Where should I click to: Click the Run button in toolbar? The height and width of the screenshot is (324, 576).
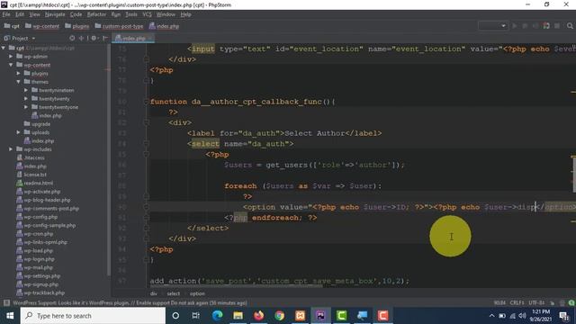[x=514, y=26]
